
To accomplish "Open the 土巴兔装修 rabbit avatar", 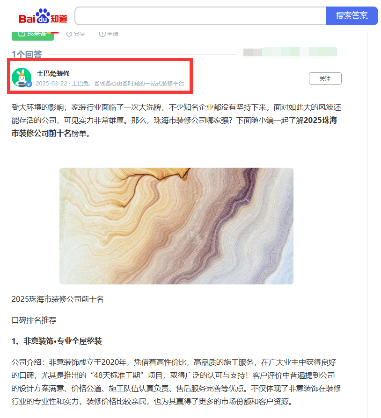I will tap(22, 78).
